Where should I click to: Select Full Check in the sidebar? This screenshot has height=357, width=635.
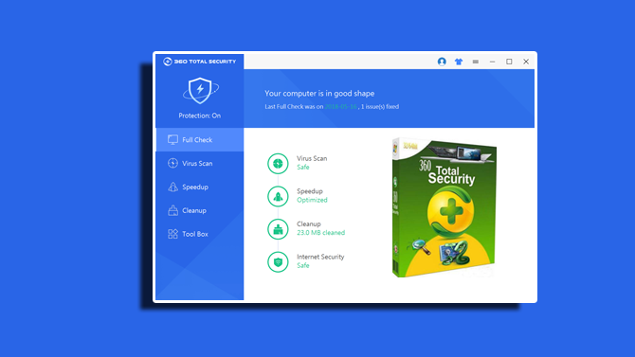click(200, 139)
